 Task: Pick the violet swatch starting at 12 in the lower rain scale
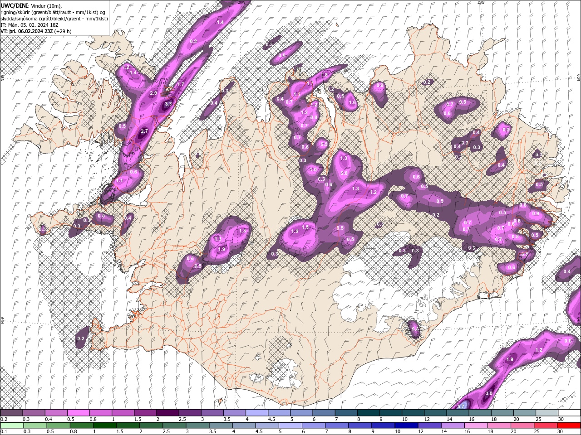pos(429,425)
